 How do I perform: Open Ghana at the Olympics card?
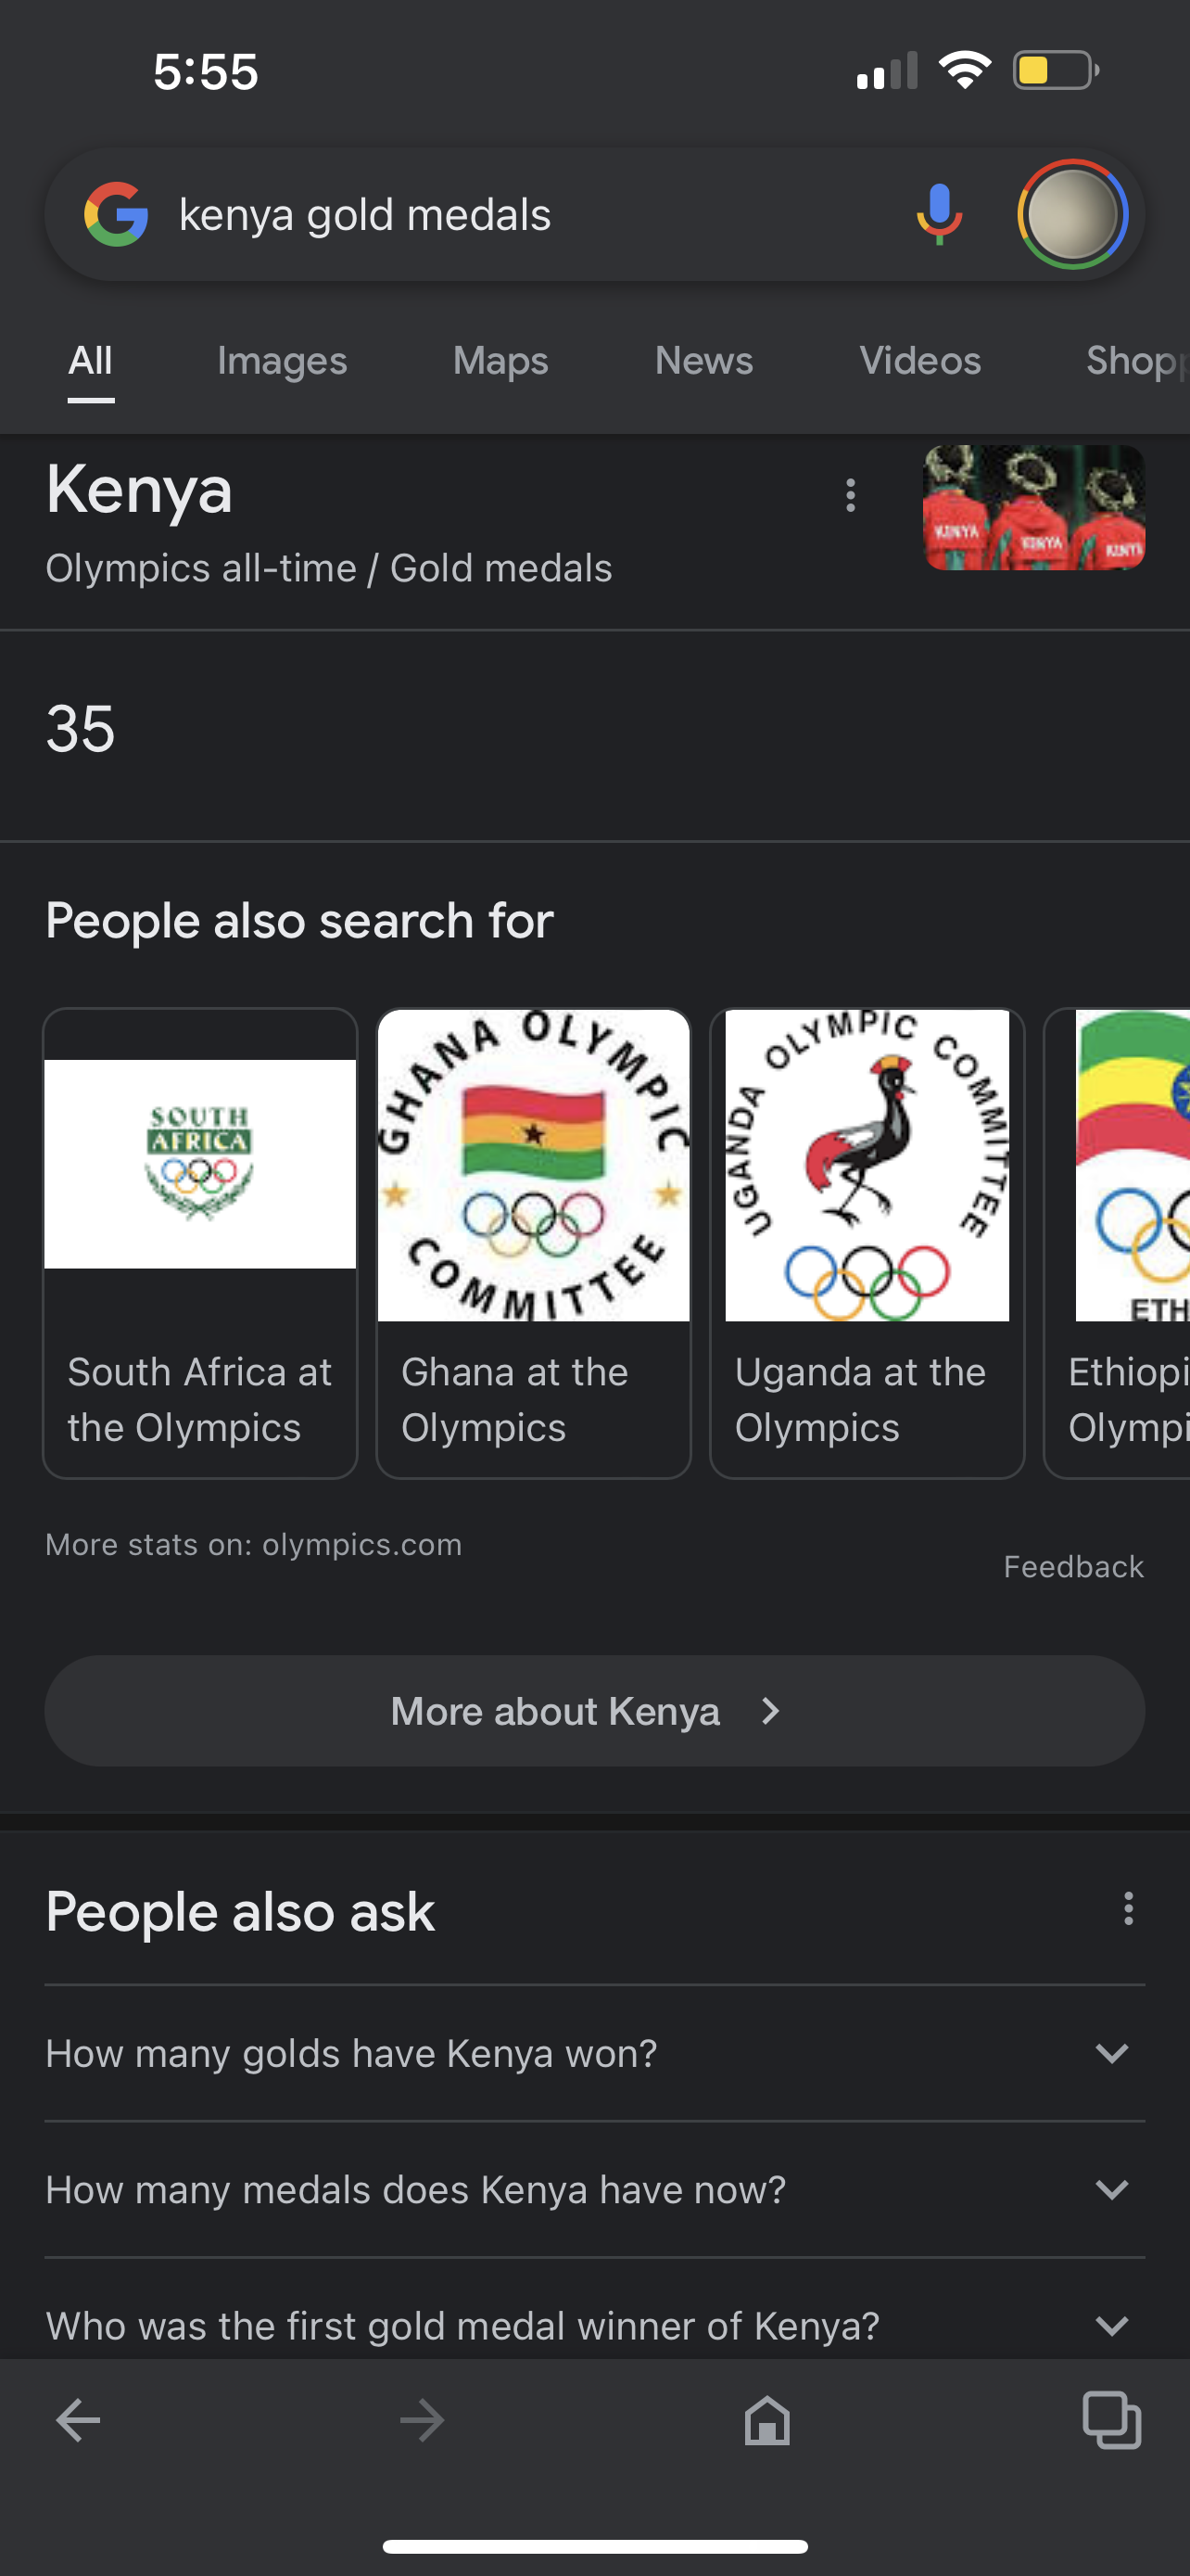(x=534, y=1243)
